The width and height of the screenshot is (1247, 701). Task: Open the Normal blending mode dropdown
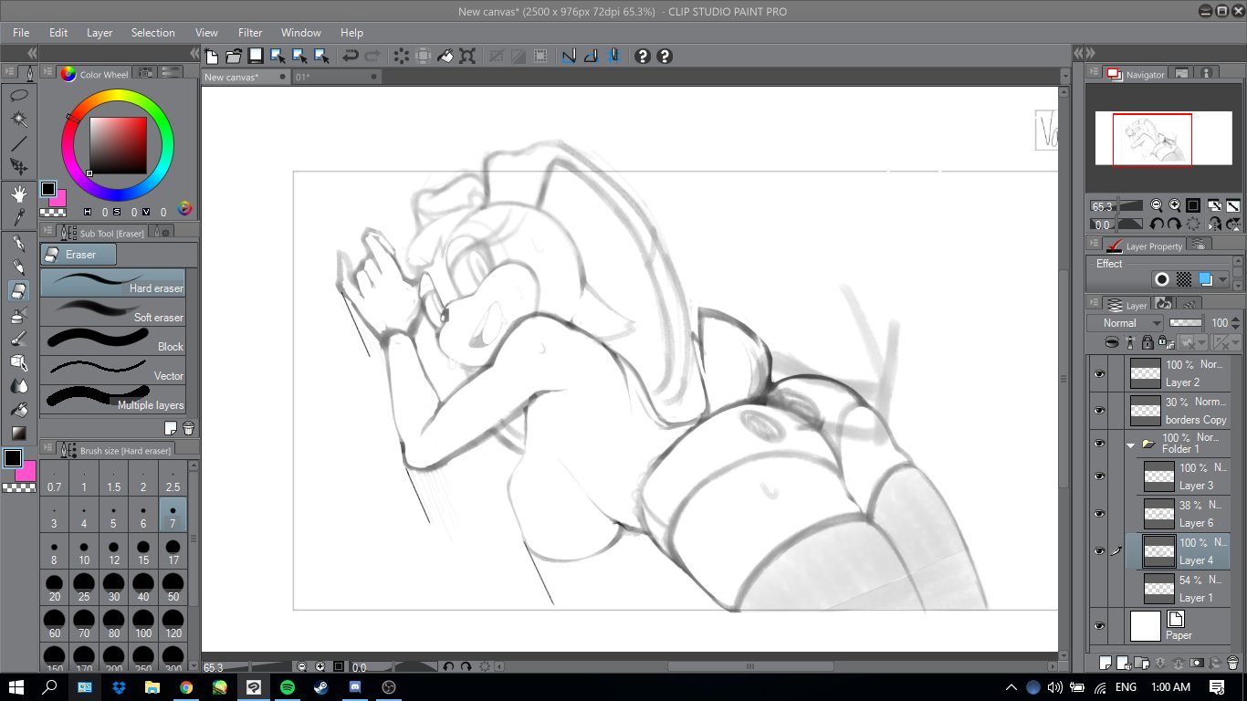[1126, 323]
